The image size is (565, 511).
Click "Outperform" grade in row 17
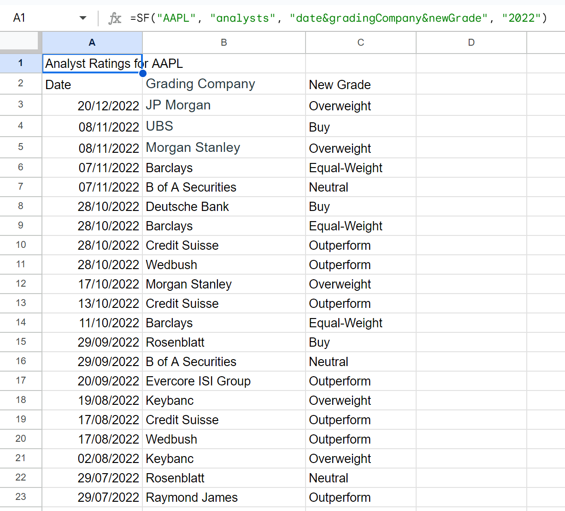361,381
